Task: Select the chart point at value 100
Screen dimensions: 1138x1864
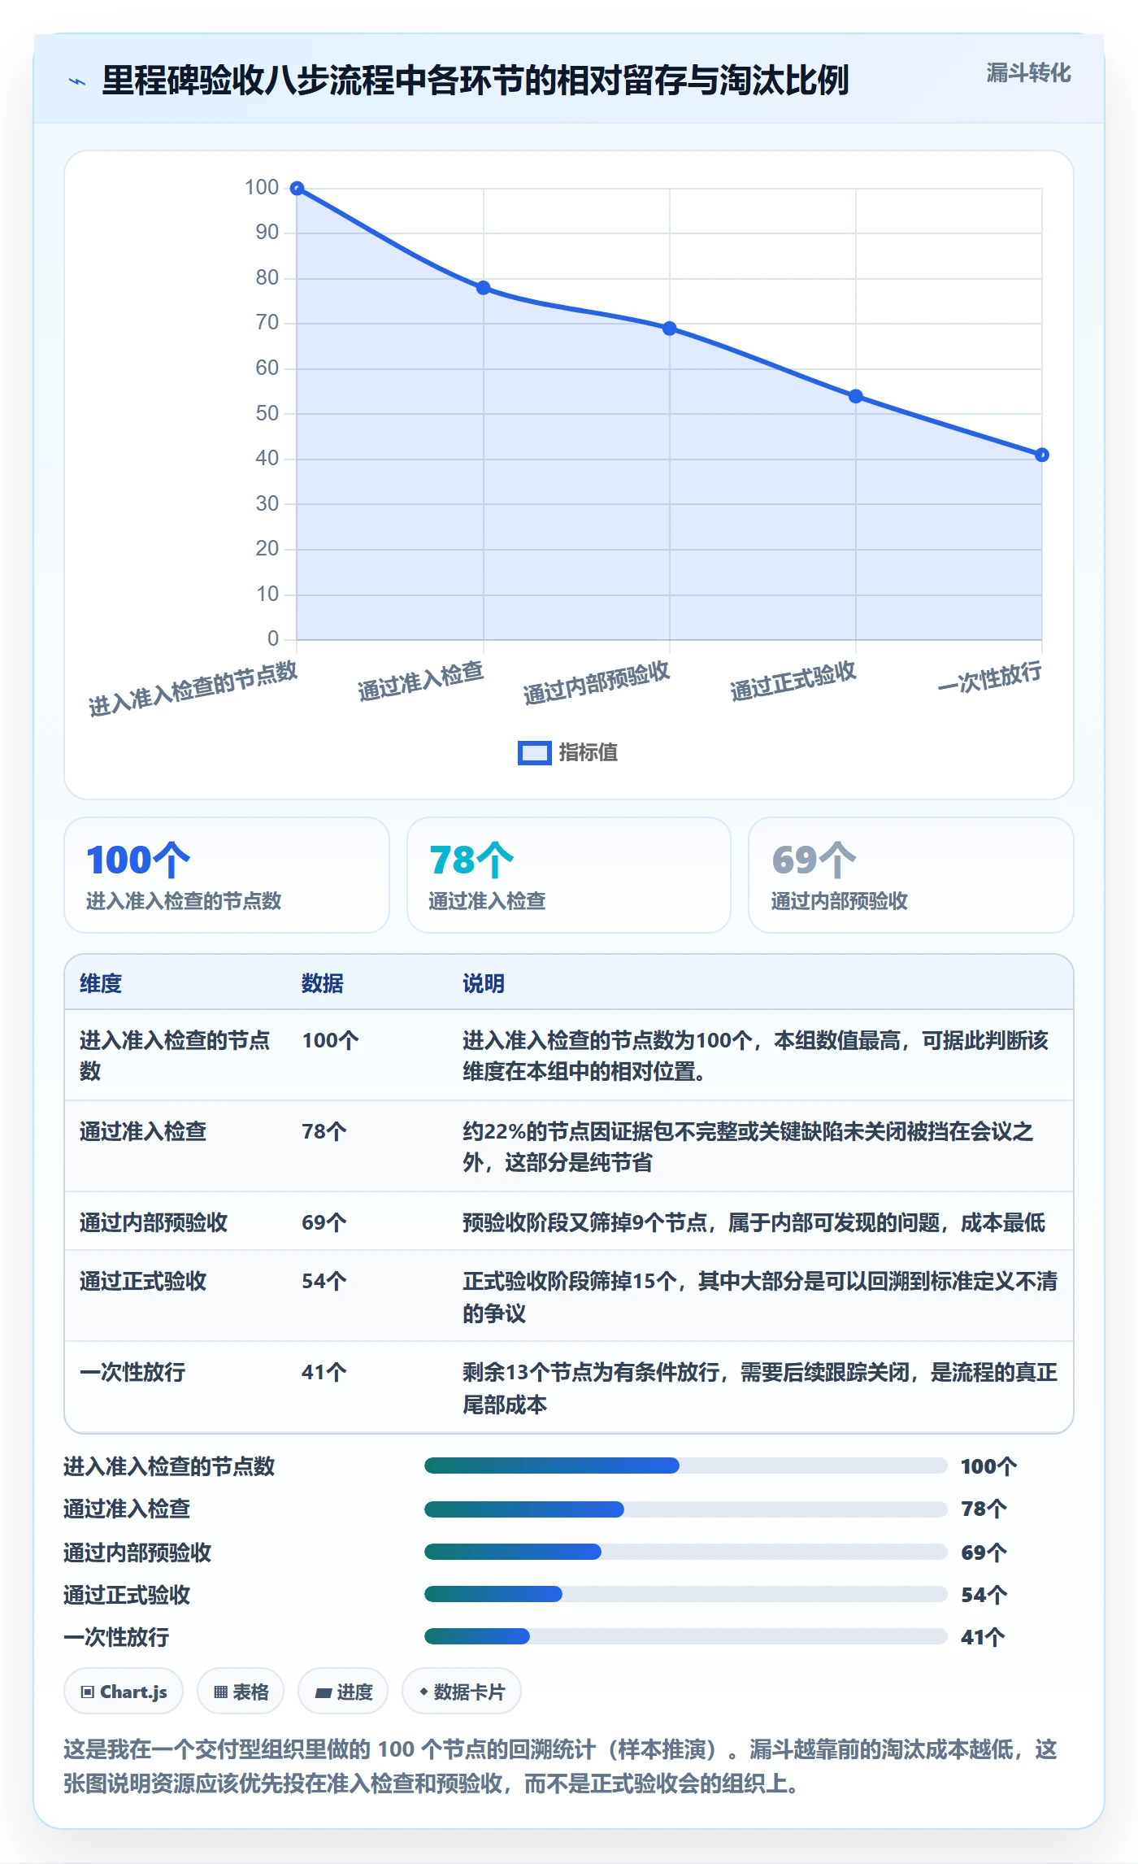Action: point(298,189)
